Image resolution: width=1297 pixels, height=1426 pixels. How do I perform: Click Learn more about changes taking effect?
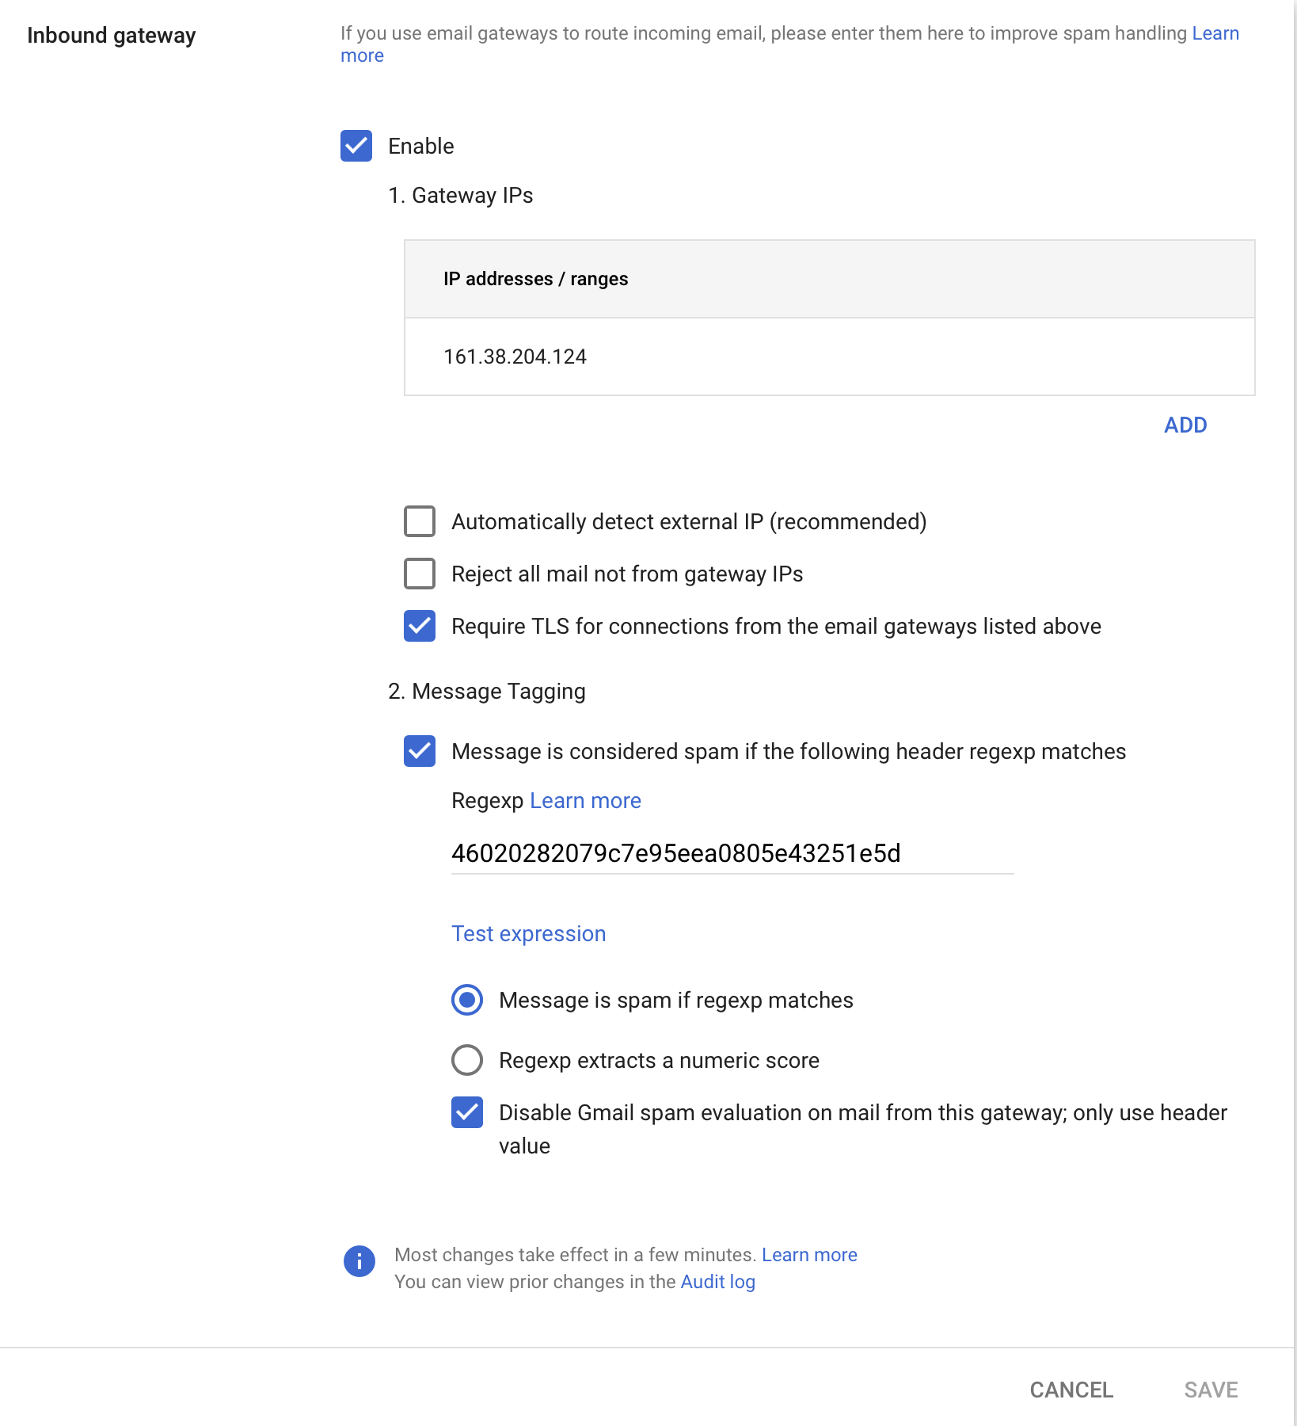coord(809,1255)
